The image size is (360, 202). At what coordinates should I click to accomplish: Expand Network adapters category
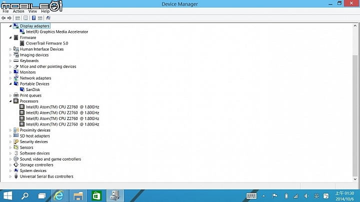pos(10,78)
